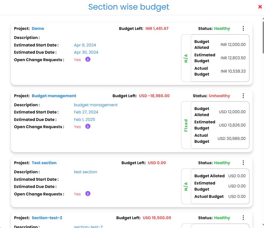Open the Demo project link
264x228 pixels.
click(38, 29)
